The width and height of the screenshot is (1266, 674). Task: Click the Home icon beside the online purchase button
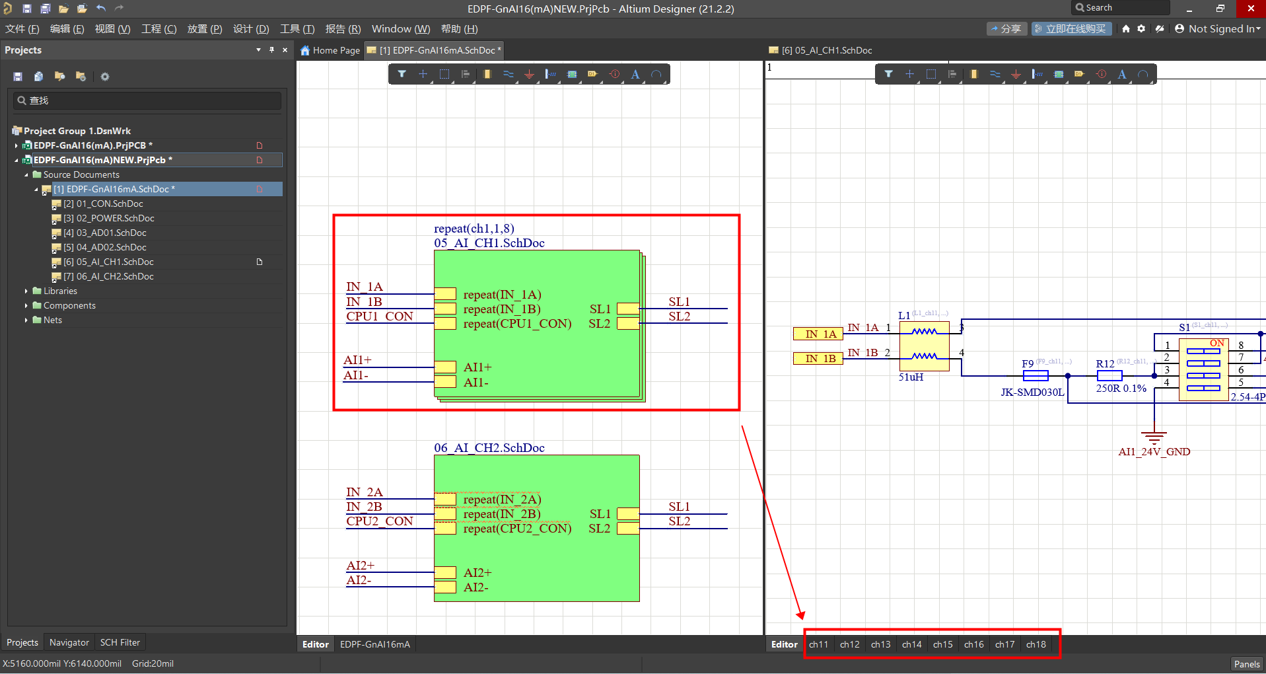[x=1126, y=29]
